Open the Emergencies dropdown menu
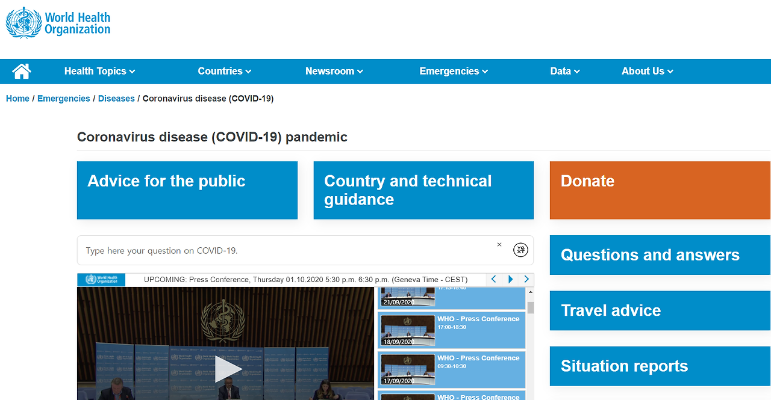 pyautogui.click(x=454, y=71)
